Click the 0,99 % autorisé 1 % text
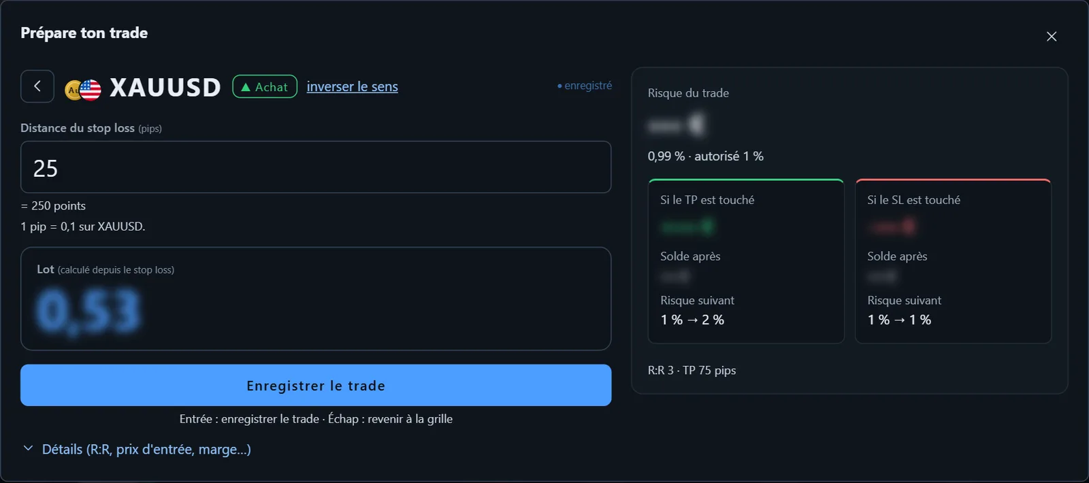Image resolution: width=1089 pixels, height=483 pixels. coord(705,156)
